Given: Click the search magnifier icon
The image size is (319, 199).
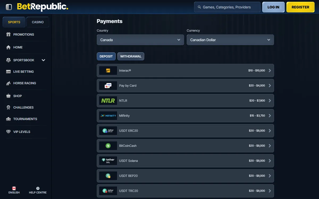Looking at the screenshot, I should click(199, 7).
